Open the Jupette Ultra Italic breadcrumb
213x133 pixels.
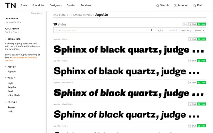point(67,82)
